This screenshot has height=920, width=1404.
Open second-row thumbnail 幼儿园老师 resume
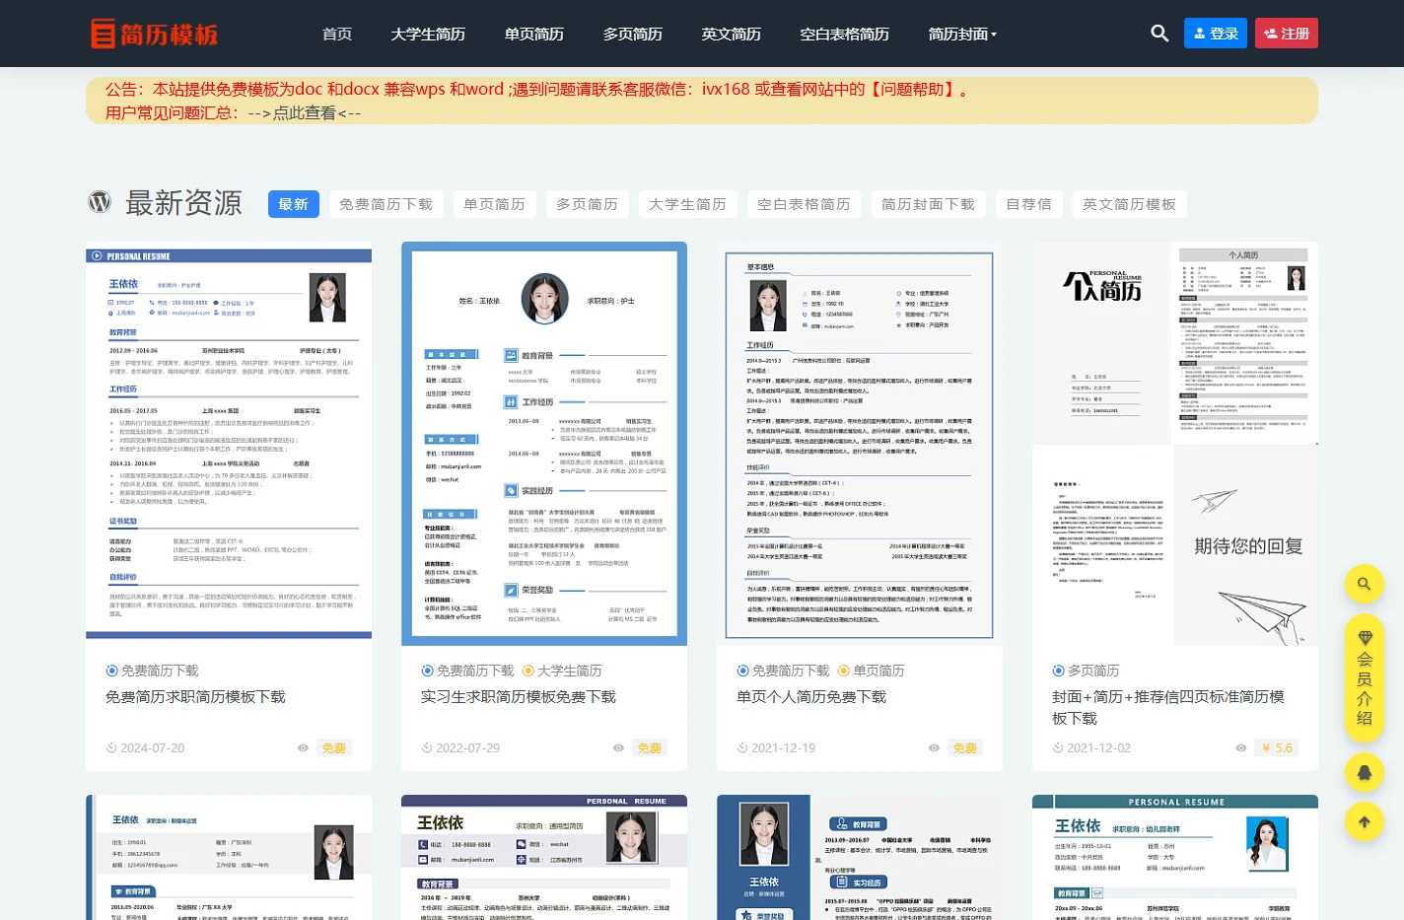click(x=1175, y=858)
